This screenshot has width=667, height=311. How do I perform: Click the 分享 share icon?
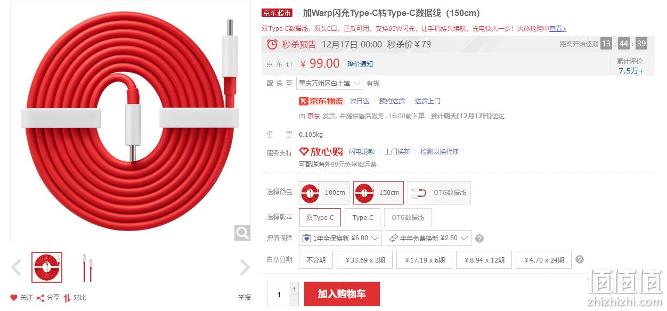click(40, 298)
